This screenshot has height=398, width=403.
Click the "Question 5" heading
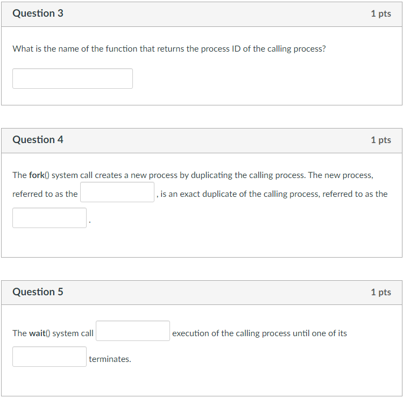pyautogui.click(x=38, y=292)
